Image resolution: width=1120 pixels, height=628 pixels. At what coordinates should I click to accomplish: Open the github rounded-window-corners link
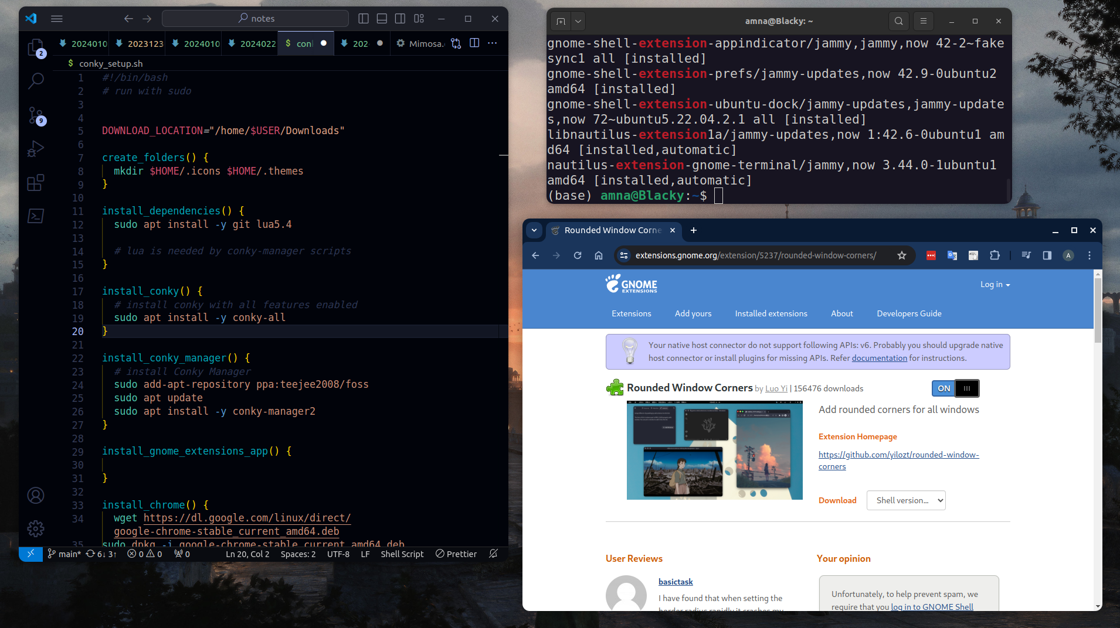[899, 460]
